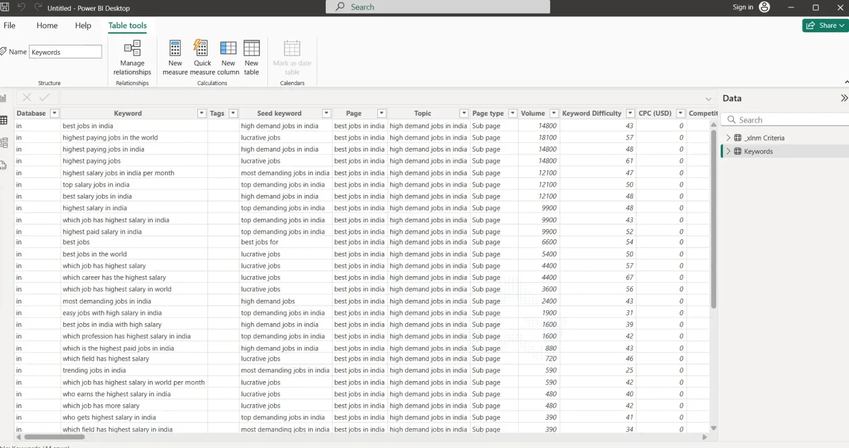Open the Keyword column filter dropdown

201,113
